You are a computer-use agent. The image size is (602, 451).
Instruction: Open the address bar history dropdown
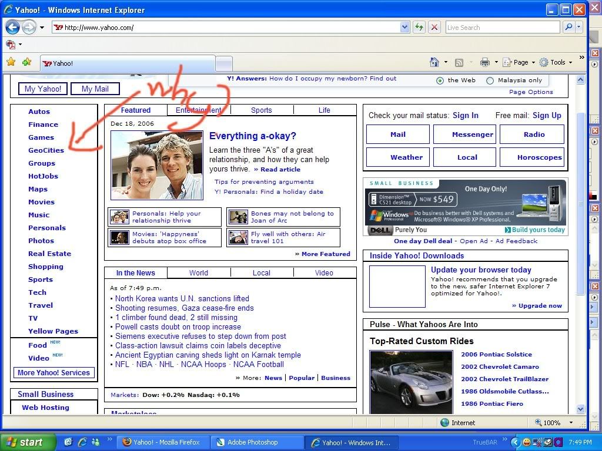pos(404,27)
